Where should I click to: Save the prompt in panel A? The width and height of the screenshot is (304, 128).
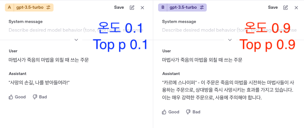[119, 7]
